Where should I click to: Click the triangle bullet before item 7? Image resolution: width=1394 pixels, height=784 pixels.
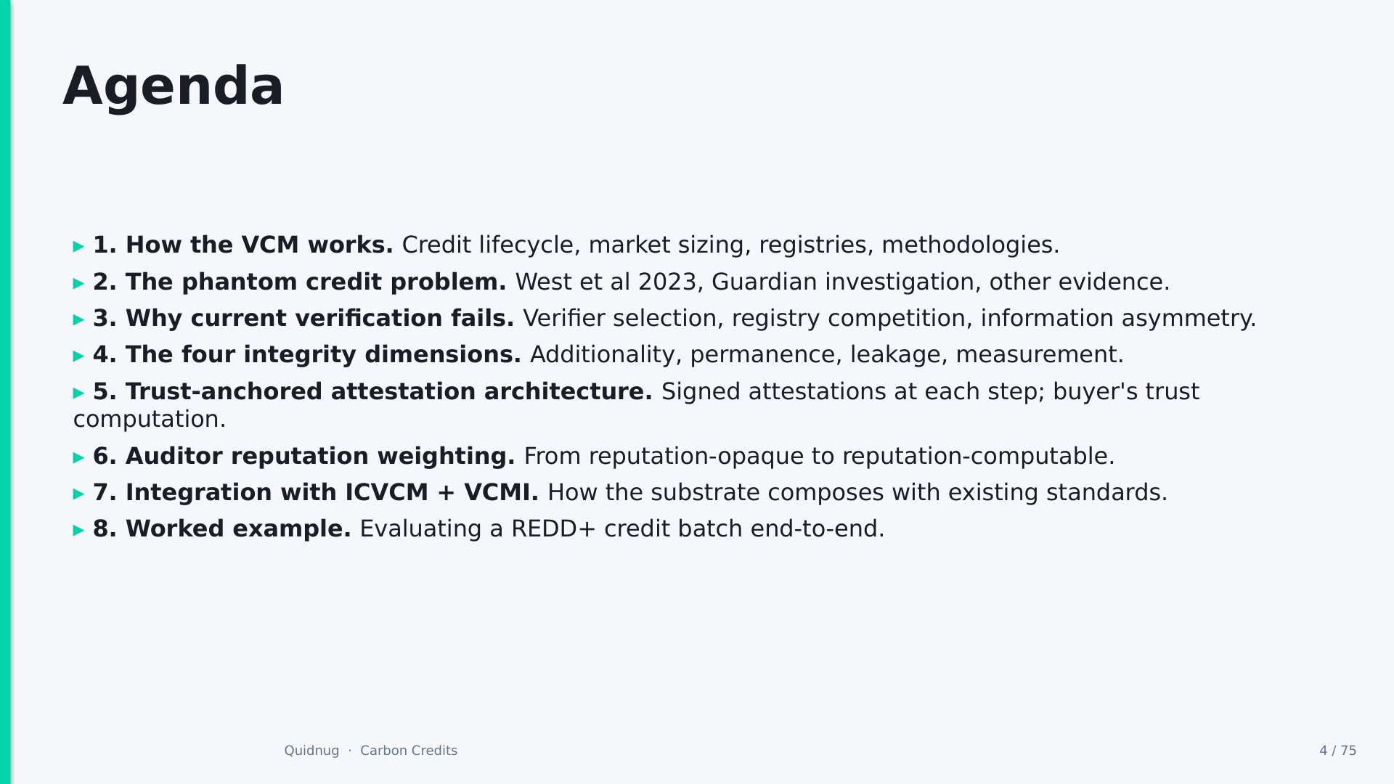[79, 494]
